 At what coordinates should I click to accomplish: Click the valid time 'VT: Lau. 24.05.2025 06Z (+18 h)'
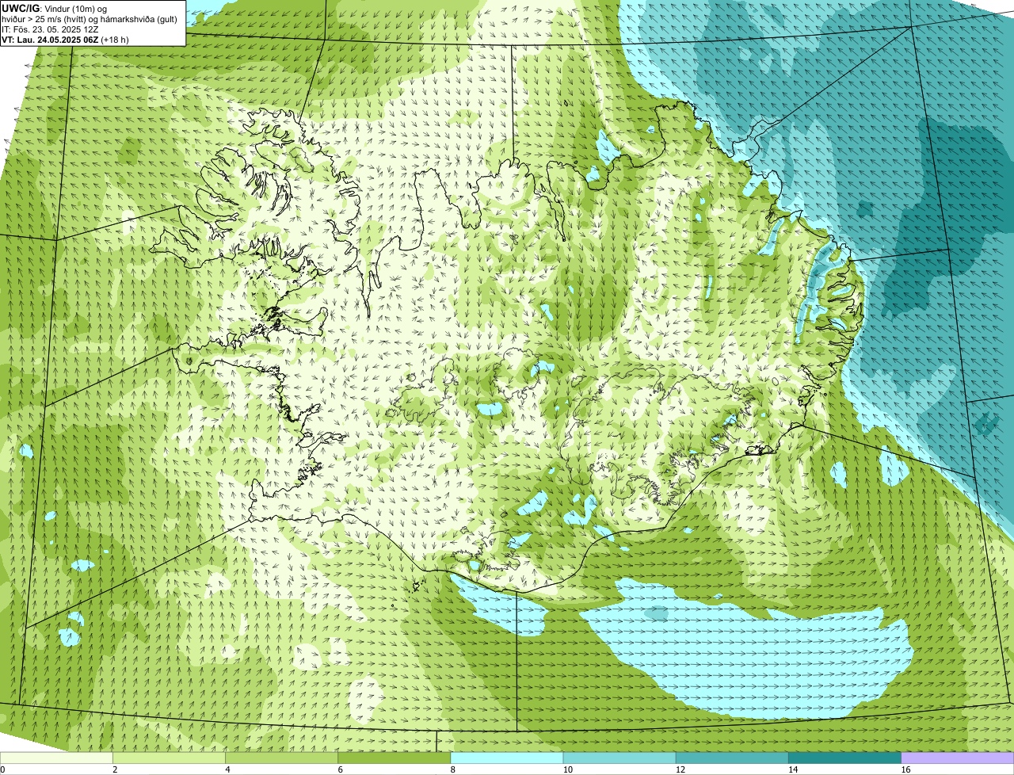pyautogui.click(x=65, y=39)
